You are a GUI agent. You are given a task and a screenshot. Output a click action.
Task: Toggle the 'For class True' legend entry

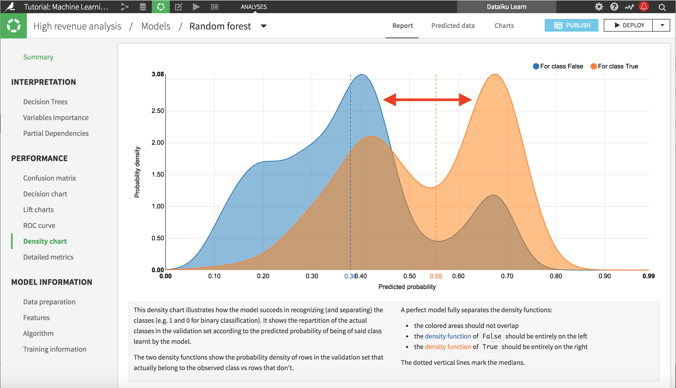614,66
